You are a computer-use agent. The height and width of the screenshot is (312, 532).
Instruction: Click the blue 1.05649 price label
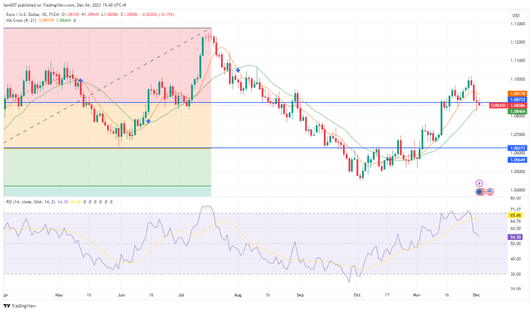[517, 160]
